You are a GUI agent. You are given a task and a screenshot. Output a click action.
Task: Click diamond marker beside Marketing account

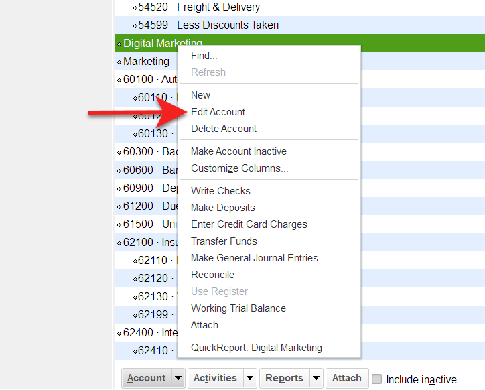coord(119,62)
